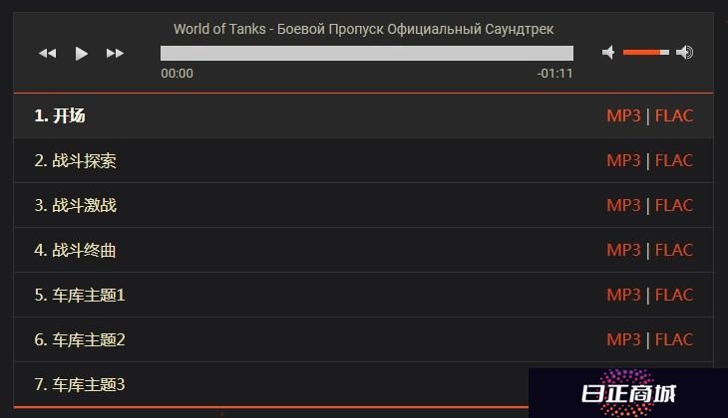Download MP3 of 战斗终曲
Screen dimensions: 728x418
pos(623,250)
